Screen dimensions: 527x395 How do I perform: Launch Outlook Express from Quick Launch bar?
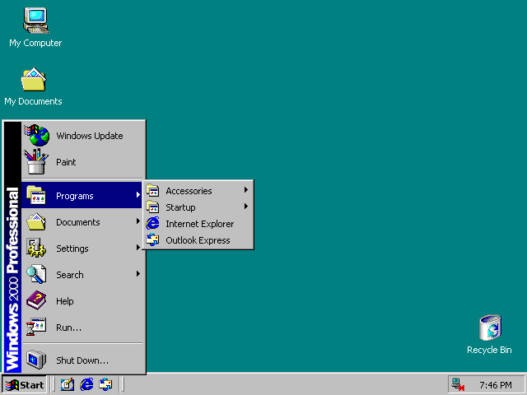point(105,384)
